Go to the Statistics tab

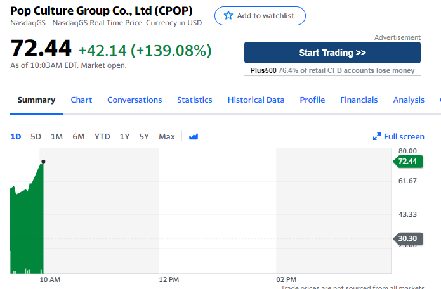click(195, 100)
